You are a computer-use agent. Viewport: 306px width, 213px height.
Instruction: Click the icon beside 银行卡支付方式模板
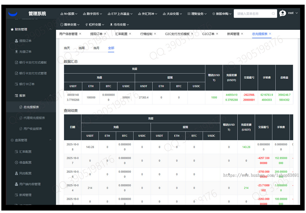tap(17, 63)
